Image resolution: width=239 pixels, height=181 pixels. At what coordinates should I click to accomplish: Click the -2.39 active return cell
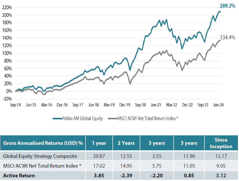pos(126,175)
